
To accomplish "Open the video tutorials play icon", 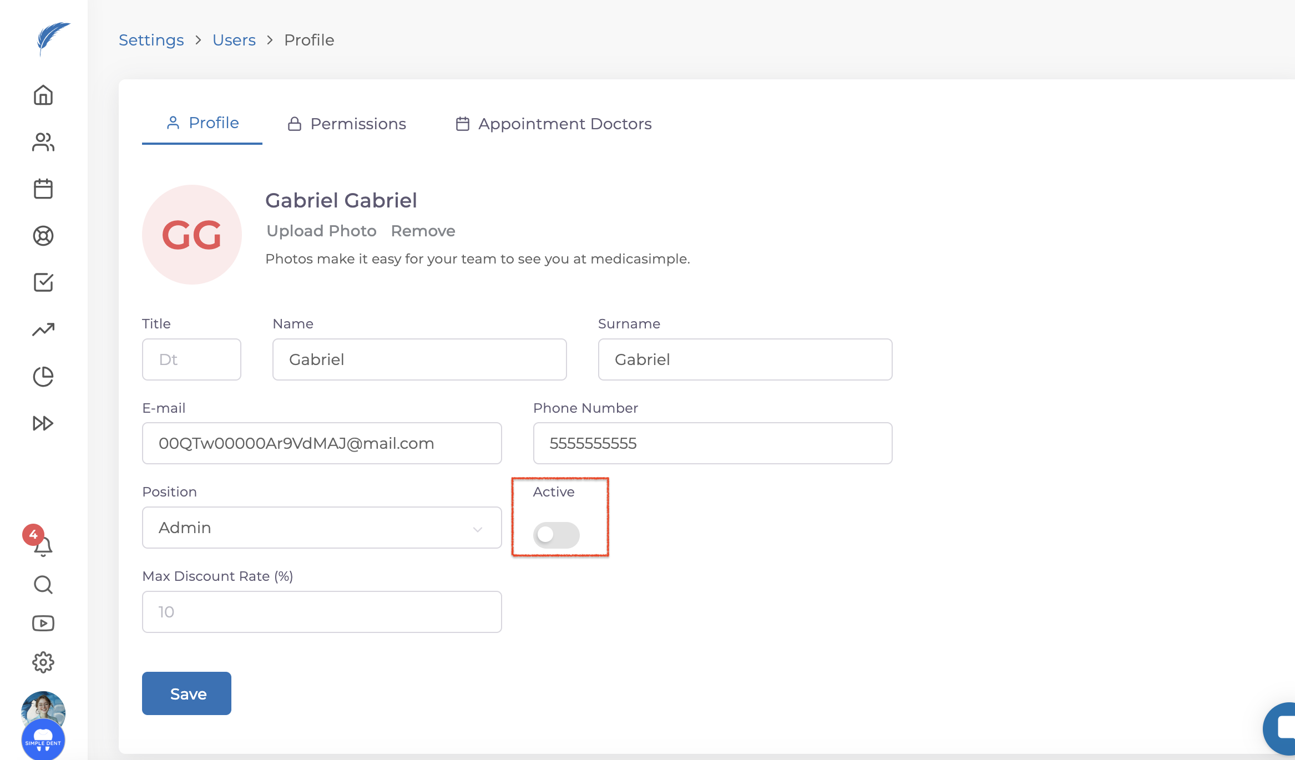I will coord(43,623).
